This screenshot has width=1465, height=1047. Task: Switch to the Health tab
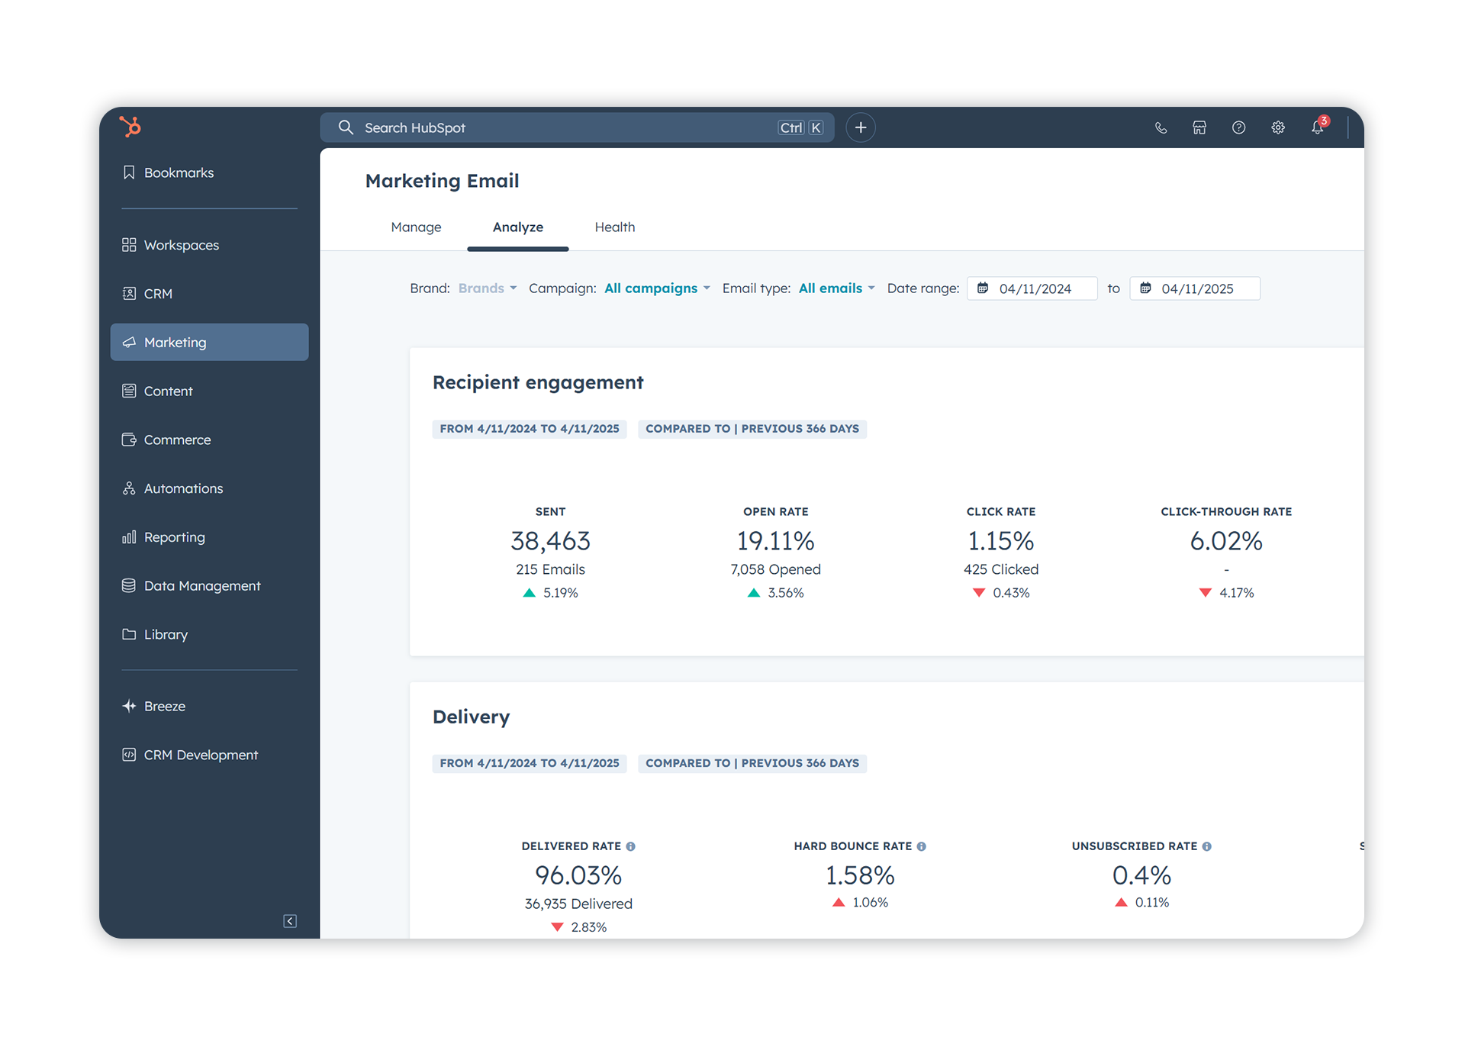[615, 227]
